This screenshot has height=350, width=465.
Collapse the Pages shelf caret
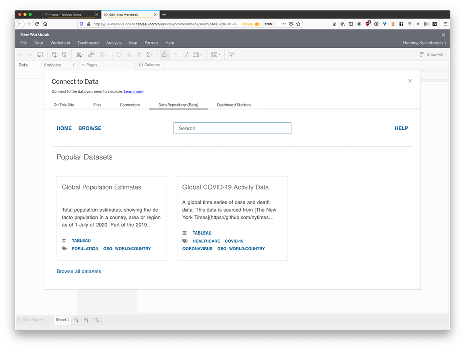[x=83, y=65]
